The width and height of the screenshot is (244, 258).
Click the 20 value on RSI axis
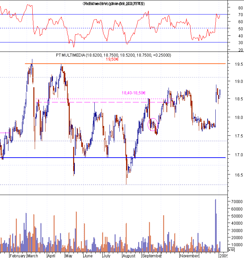(x=241, y=50)
